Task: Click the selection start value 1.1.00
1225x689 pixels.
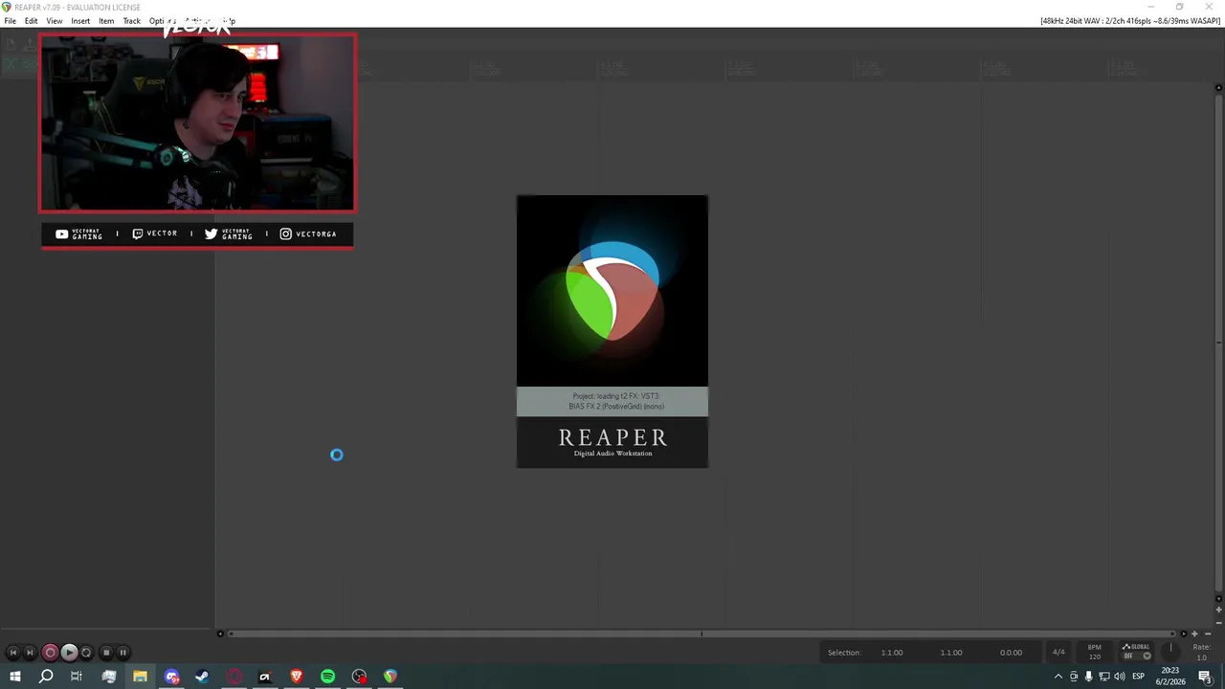Action: pyautogui.click(x=892, y=653)
